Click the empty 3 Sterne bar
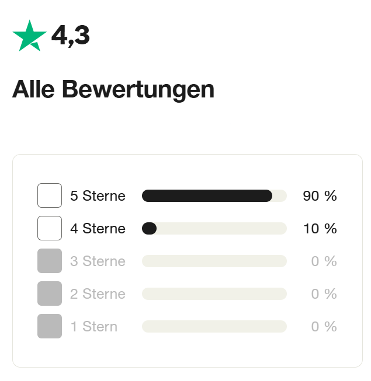 pyautogui.click(x=214, y=261)
